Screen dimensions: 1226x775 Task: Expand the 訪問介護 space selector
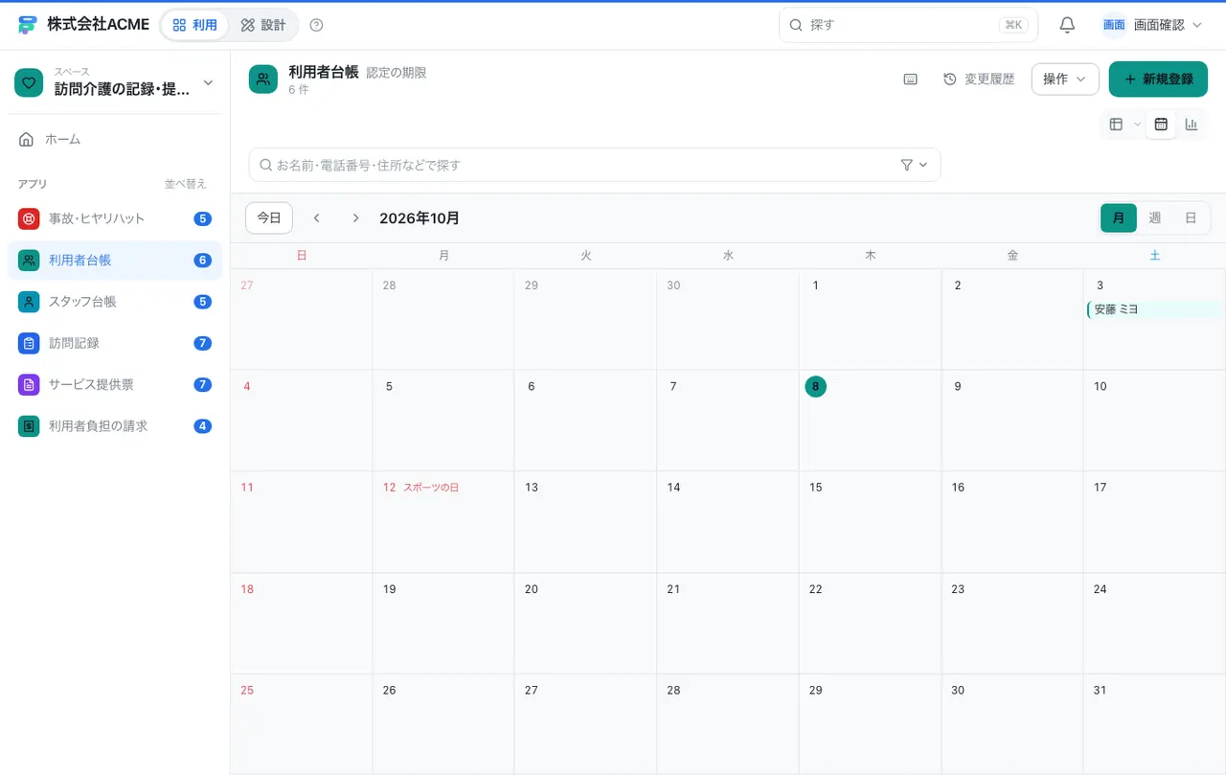pyautogui.click(x=115, y=83)
